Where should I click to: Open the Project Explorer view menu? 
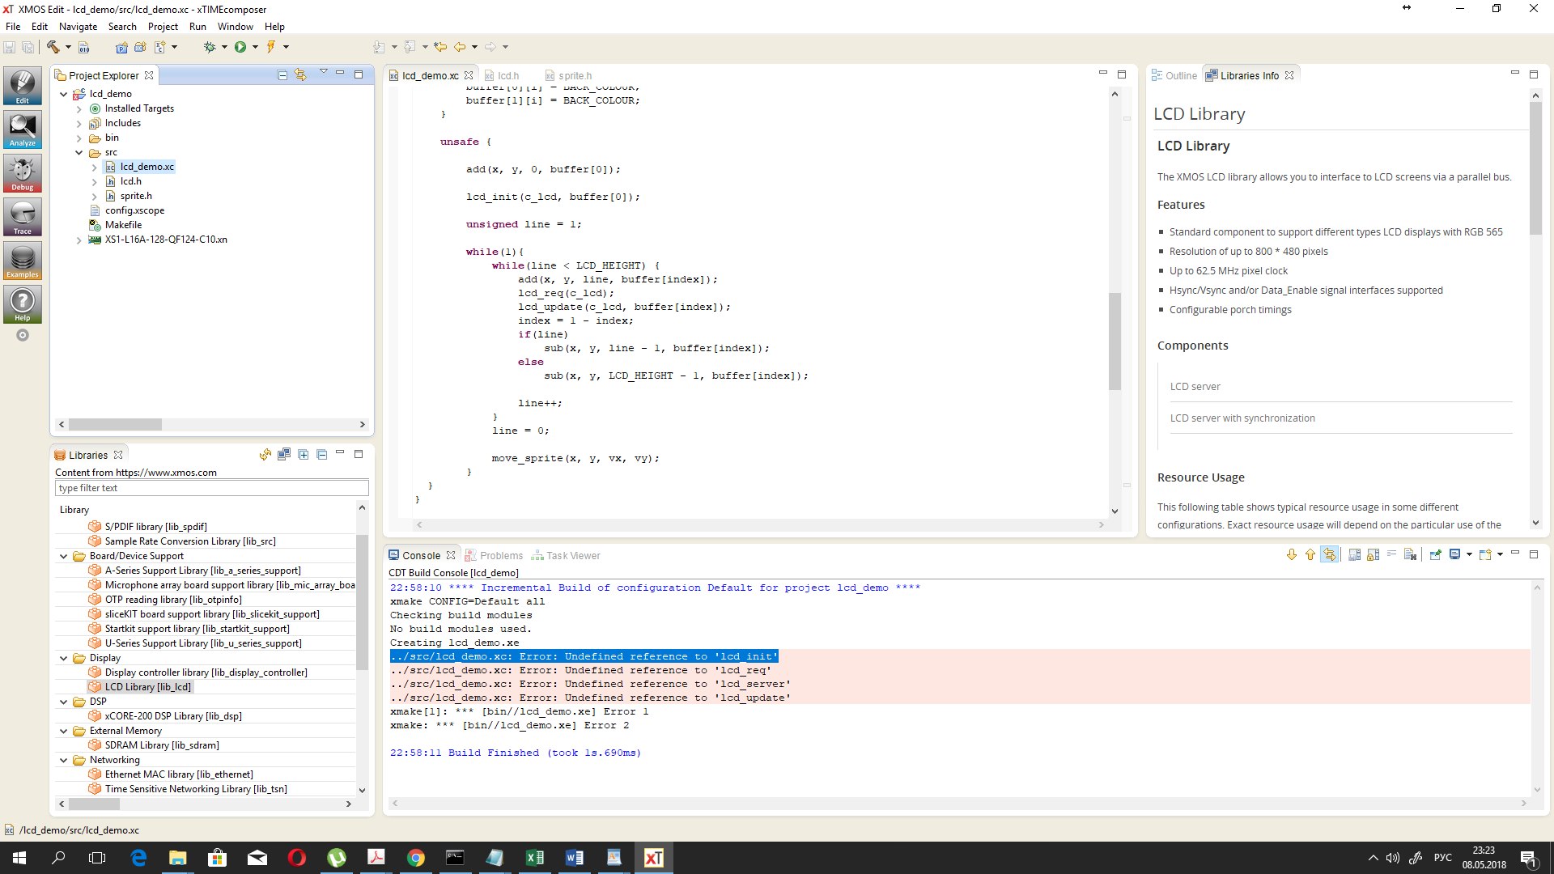point(323,72)
